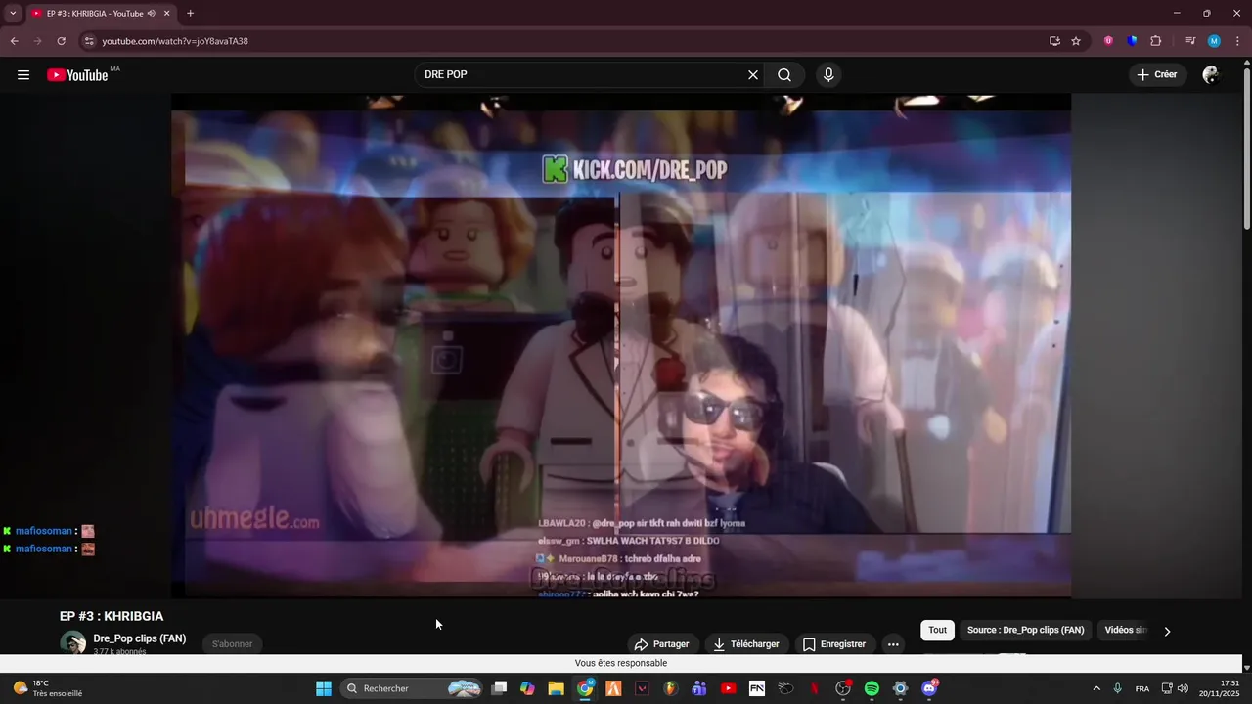Open File Explorer from the taskbar
This screenshot has width=1252, height=704.
tap(556, 688)
